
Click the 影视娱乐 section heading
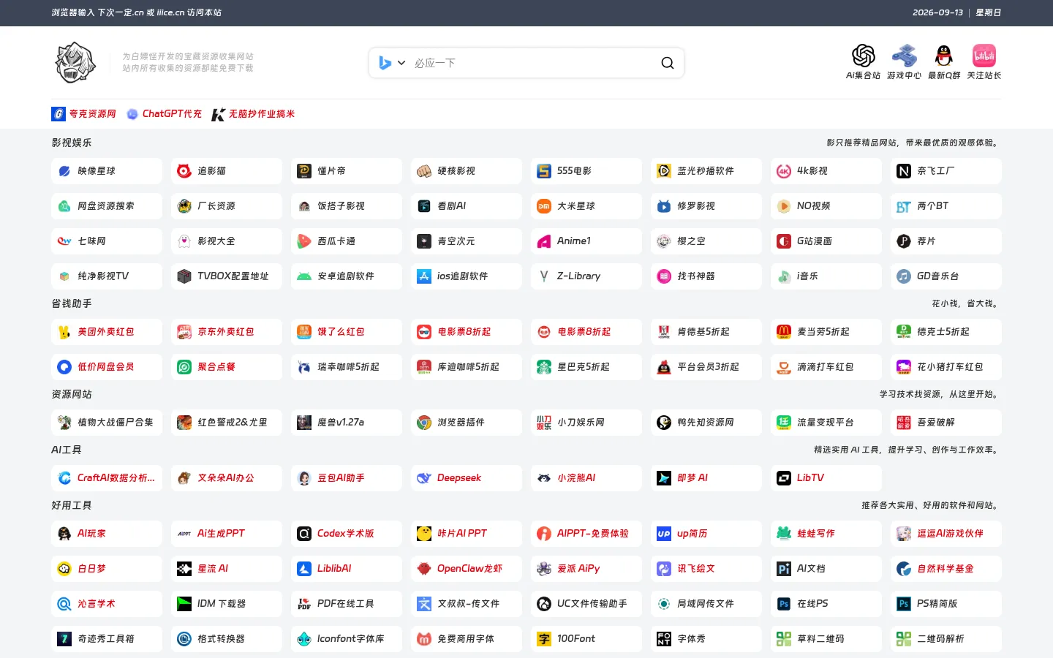[x=72, y=143]
